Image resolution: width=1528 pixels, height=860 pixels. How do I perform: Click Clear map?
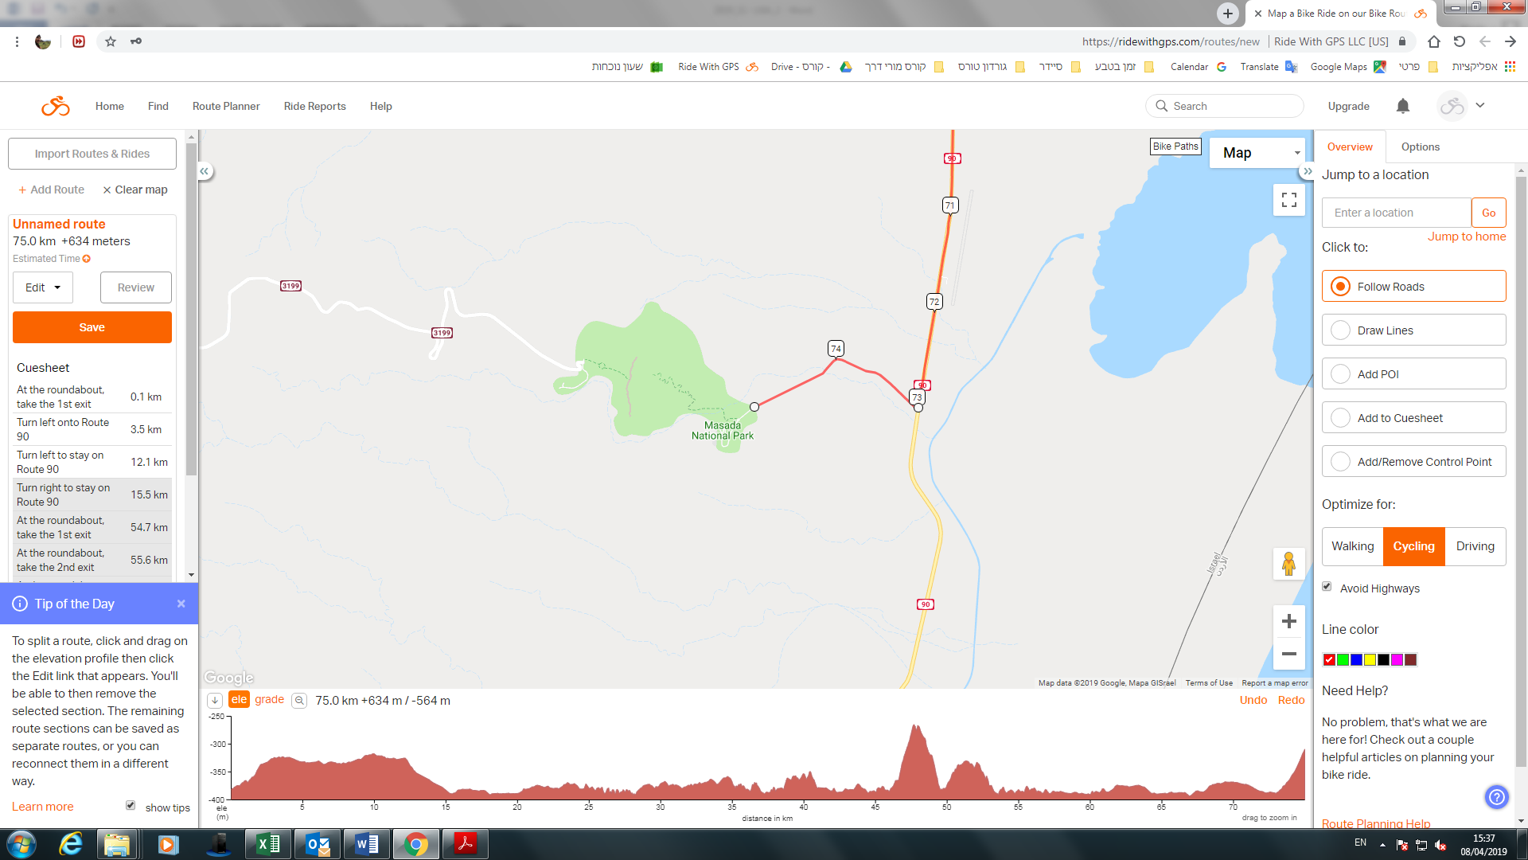(x=135, y=190)
